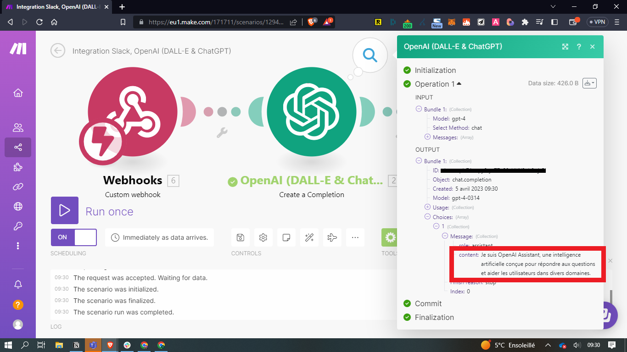Open Webhooks globe icon in sidebar
Image resolution: width=627 pixels, height=352 pixels.
[x=18, y=206]
